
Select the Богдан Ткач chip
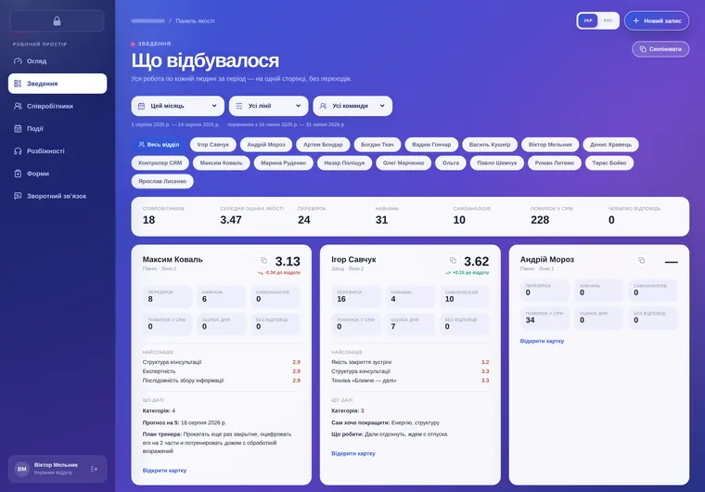(x=378, y=145)
